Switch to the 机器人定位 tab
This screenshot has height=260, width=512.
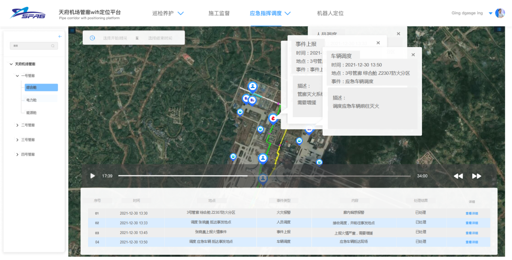click(330, 13)
